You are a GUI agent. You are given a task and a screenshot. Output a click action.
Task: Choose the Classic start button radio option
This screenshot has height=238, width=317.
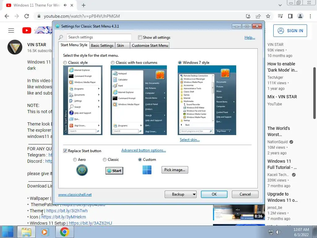(105, 160)
